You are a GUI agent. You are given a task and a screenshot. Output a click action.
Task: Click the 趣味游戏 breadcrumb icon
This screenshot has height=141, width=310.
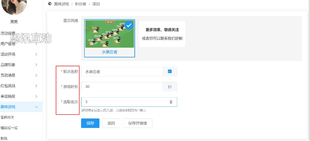50,4
